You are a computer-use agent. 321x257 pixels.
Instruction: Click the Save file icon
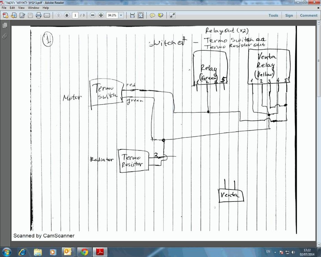click(x=30, y=15)
